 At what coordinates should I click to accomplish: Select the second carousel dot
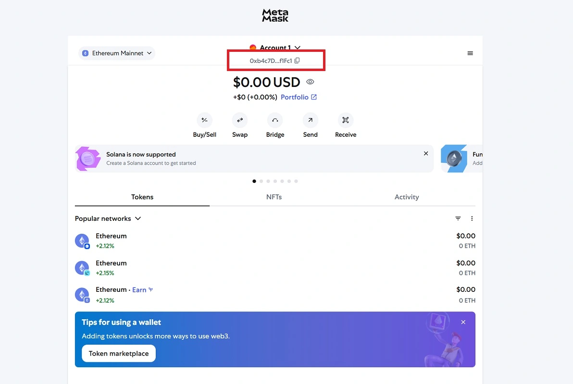(x=262, y=181)
